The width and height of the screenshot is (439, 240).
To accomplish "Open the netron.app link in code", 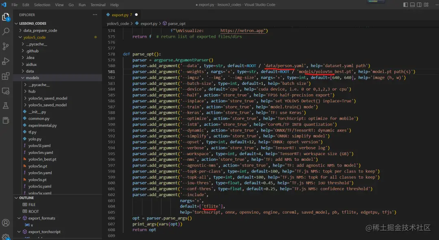I will (x=243, y=30).
